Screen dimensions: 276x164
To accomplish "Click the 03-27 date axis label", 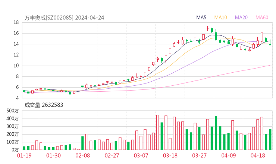I will 199,155.
